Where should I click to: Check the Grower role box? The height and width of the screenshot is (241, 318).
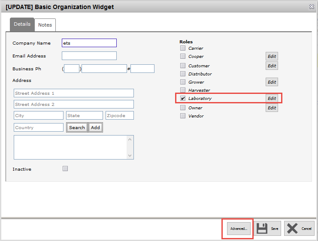pyautogui.click(x=183, y=82)
